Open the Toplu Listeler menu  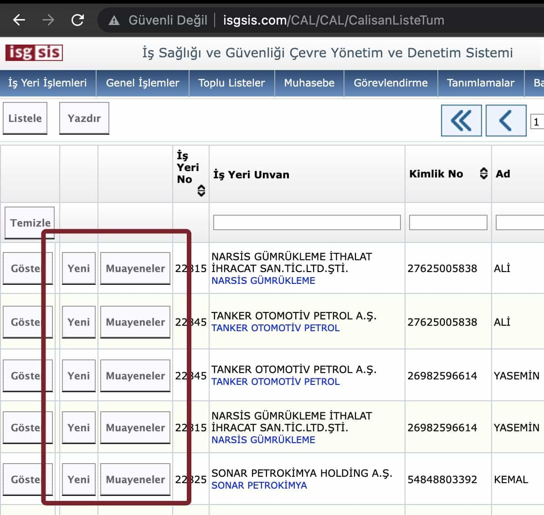click(231, 83)
